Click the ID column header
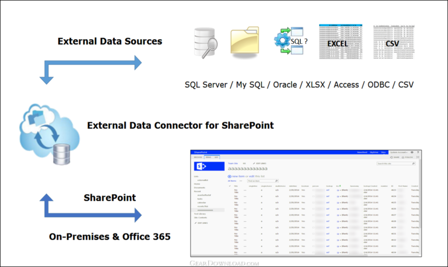 coord(392,186)
